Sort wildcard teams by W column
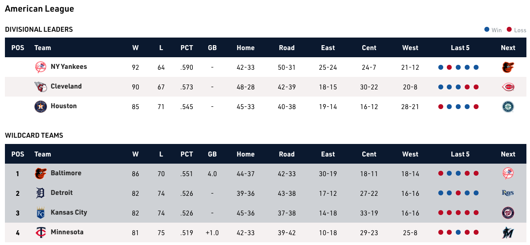Viewport: 530px width, 245px height. click(x=136, y=154)
